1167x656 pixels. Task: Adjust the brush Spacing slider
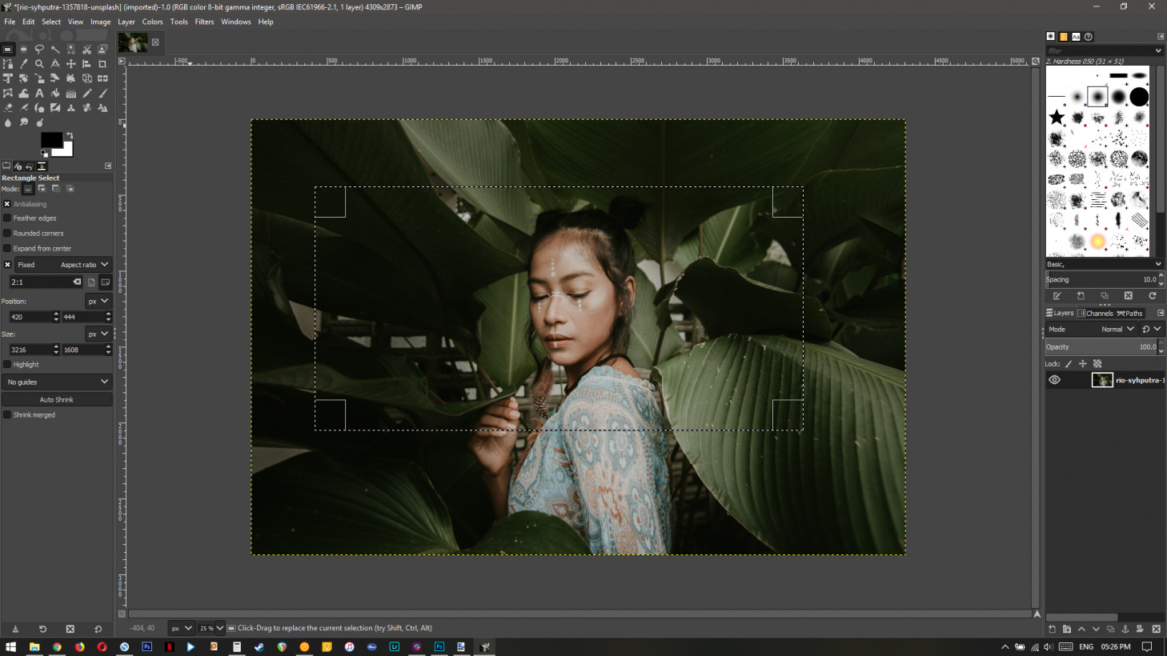(1101, 279)
